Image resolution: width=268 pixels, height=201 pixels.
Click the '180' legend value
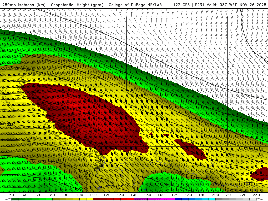[188, 195]
